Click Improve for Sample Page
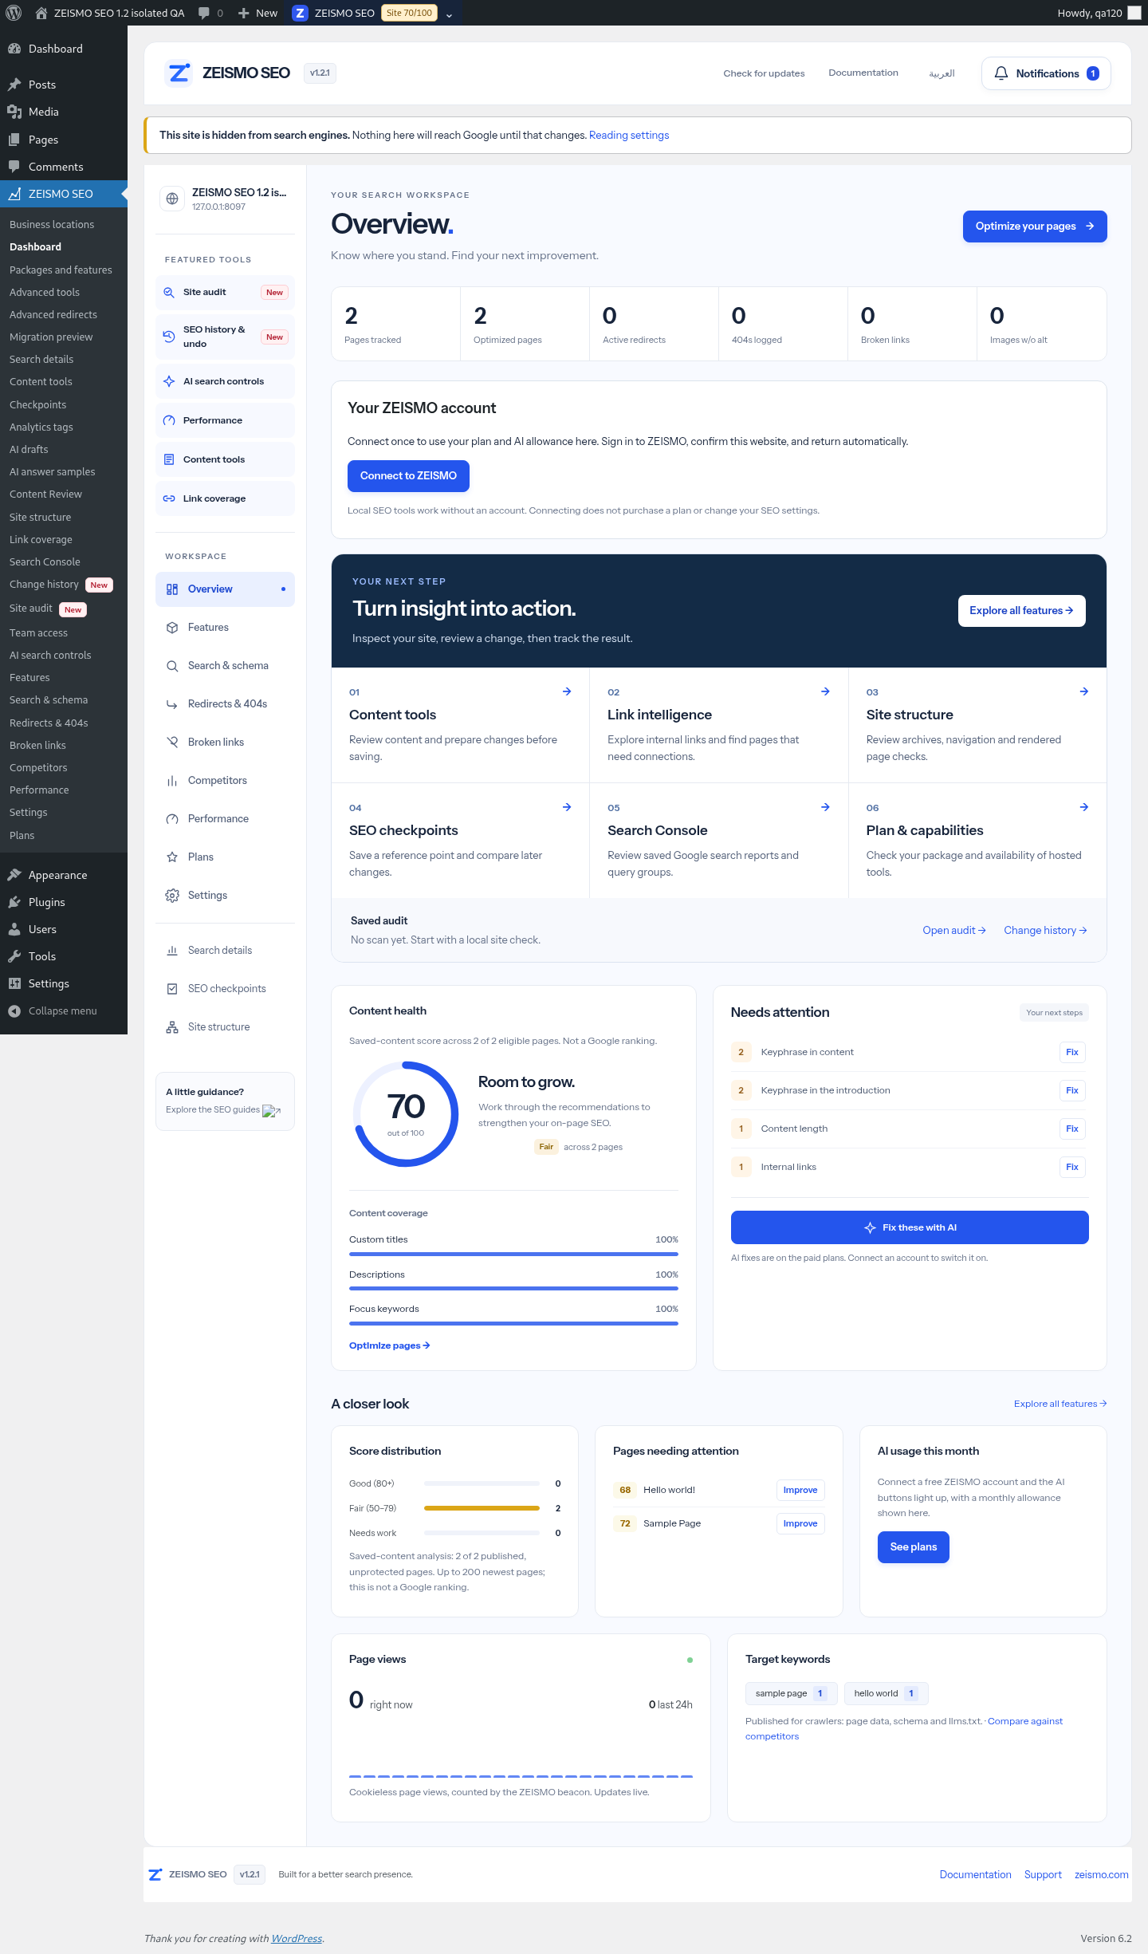This screenshot has width=1148, height=1954. [x=800, y=1523]
